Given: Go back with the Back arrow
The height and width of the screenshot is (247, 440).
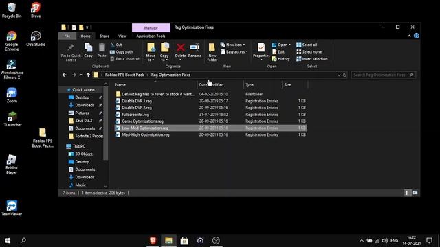Looking at the screenshot, I should pos(65,75).
